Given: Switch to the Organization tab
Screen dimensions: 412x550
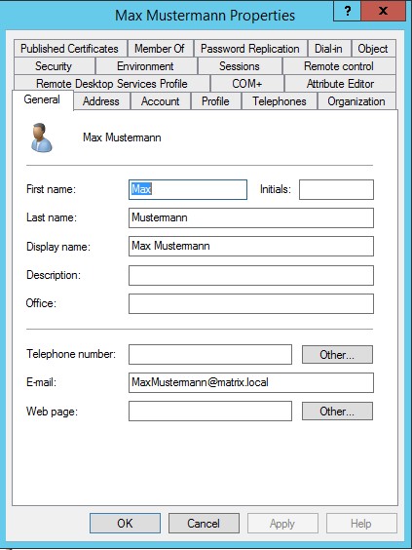Looking at the screenshot, I should (x=356, y=101).
